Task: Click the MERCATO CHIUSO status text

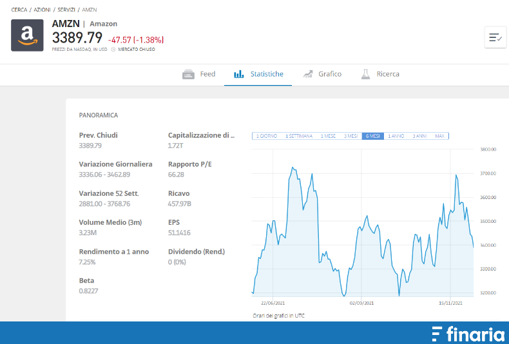Action: [x=137, y=50]
